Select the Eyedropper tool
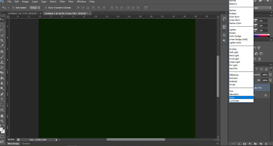This screenshot has width=273, height=146. (x=2, y=46)
